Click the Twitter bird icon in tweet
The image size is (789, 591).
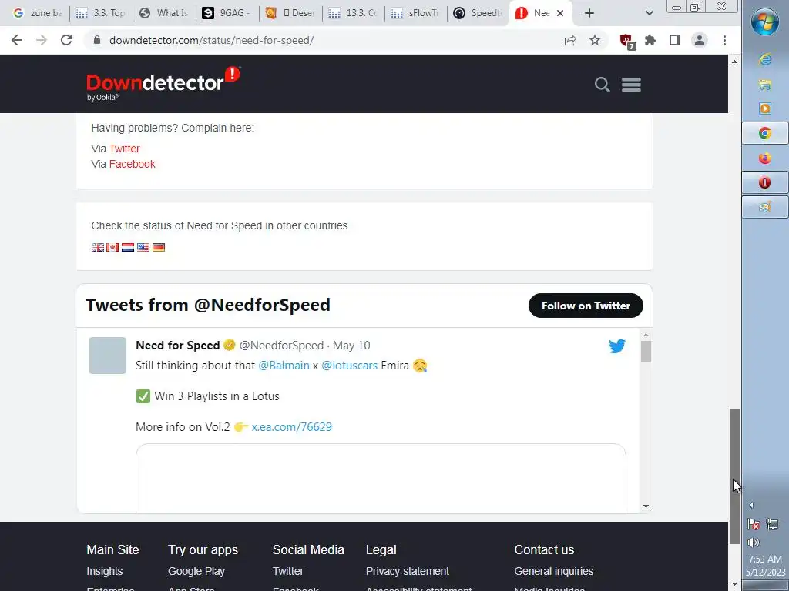pyautogui.click(x=617, y=346)
